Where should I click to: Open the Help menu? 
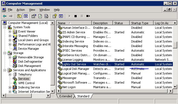click(57, 10)
